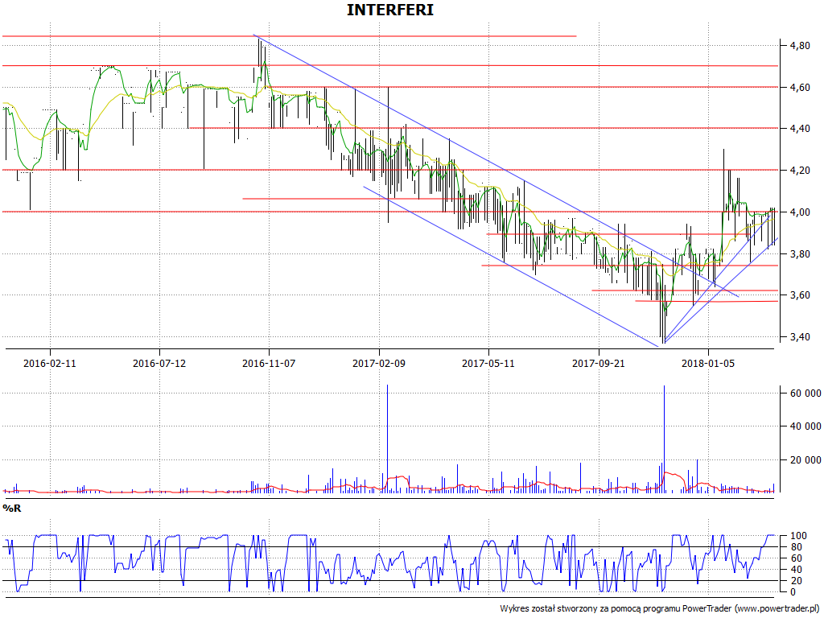Screen dimensions: 824x618
Task: Click the 4,20 price axis label
Action: tap(799, 171)
